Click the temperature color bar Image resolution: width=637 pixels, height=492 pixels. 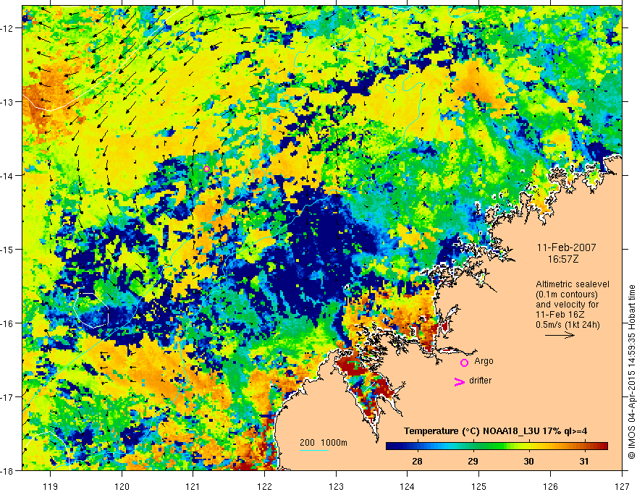click(x=497, y=446)
